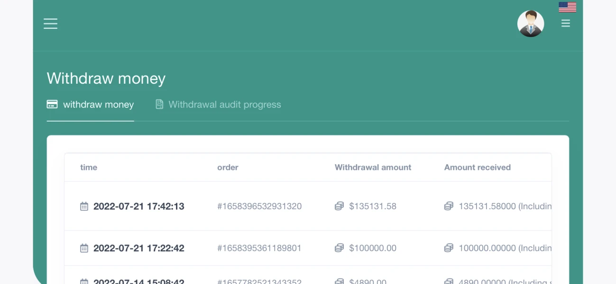Click the calendar icon for 17:22:42 entry
This screenshot has height=284, width=616.
[x=84, y=248]
